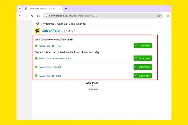Open the KakaoTalk 4.2.1.4127 link
The image size is (188, 125).
tap(50, 46)
